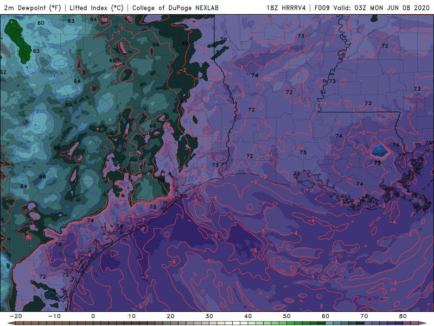Screen dimensions: 434x326
Task: Click the "College of DuPage NEXLAB" label
Action: (x=175, y=8)
